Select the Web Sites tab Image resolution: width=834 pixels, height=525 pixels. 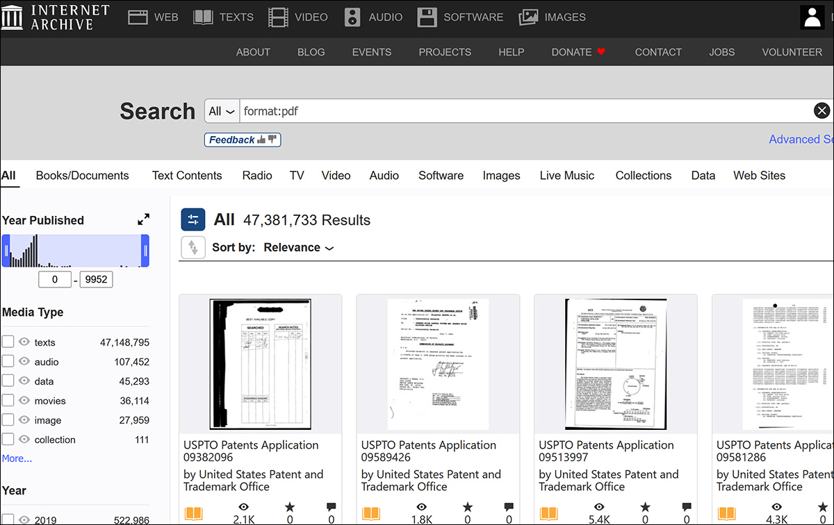click(x=760, y=176)
